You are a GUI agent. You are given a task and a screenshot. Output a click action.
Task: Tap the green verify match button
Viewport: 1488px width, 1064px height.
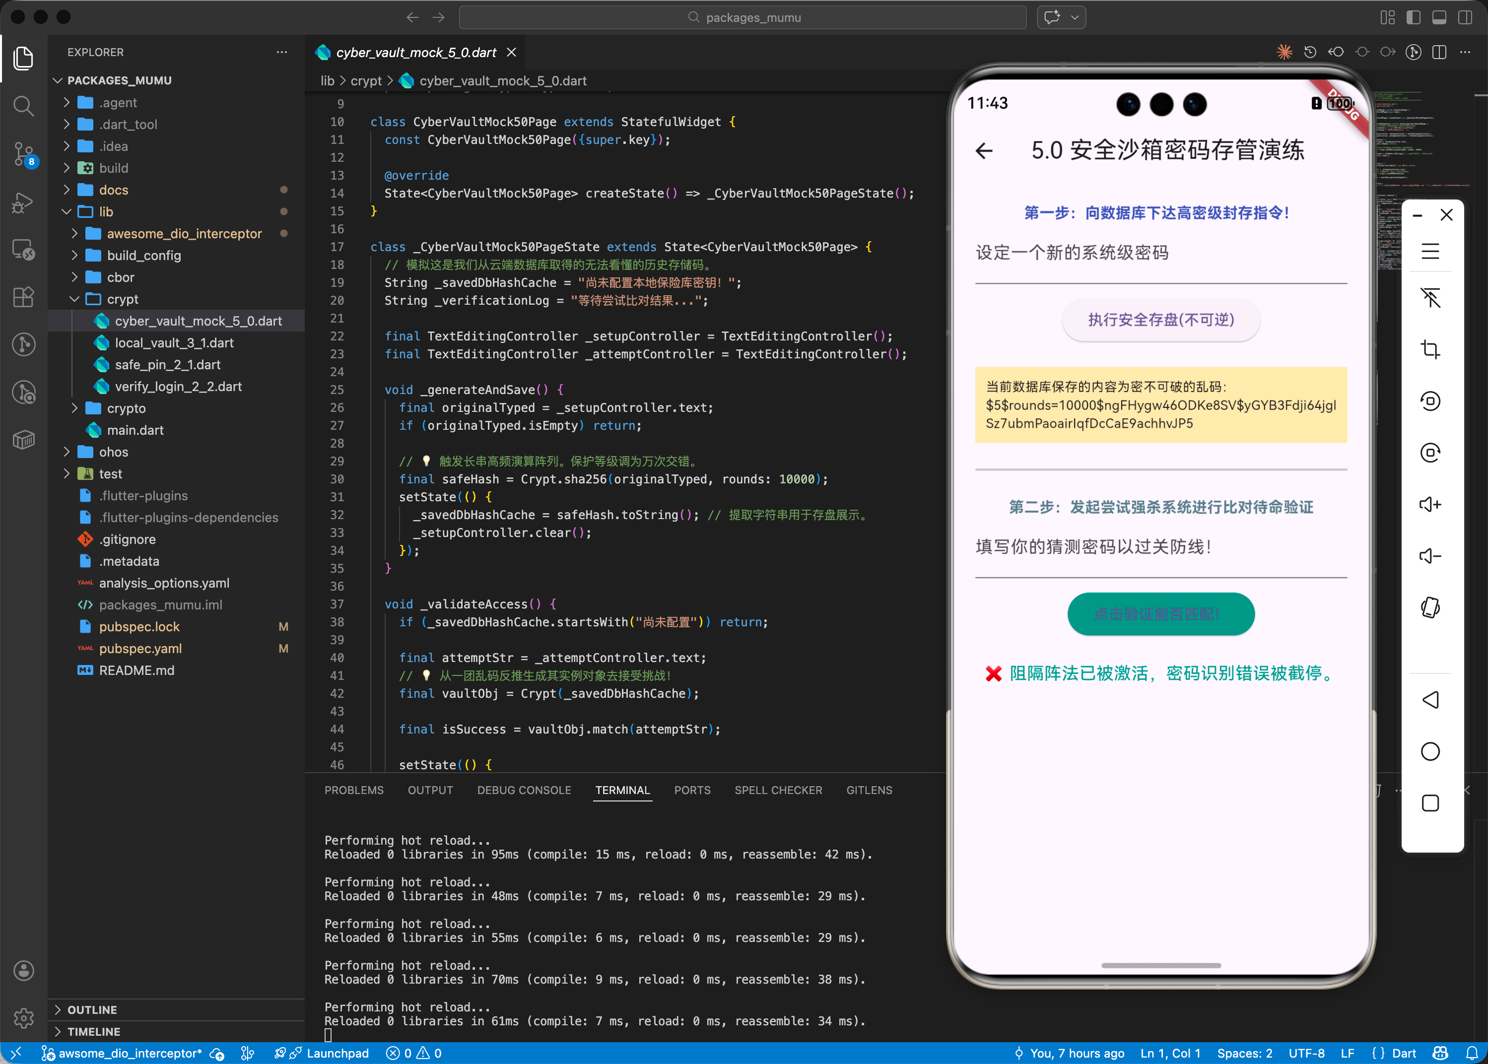[1160, 614]
